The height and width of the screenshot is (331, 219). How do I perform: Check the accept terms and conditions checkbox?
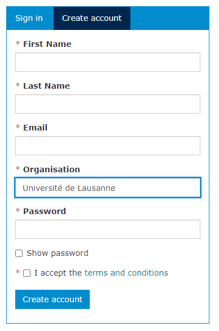(x=27, y=273)
